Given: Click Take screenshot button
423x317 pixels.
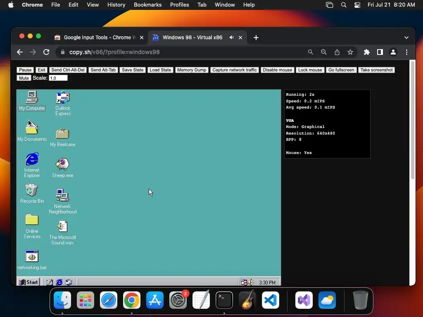Looking at the screenshot, I should point(376,70).
